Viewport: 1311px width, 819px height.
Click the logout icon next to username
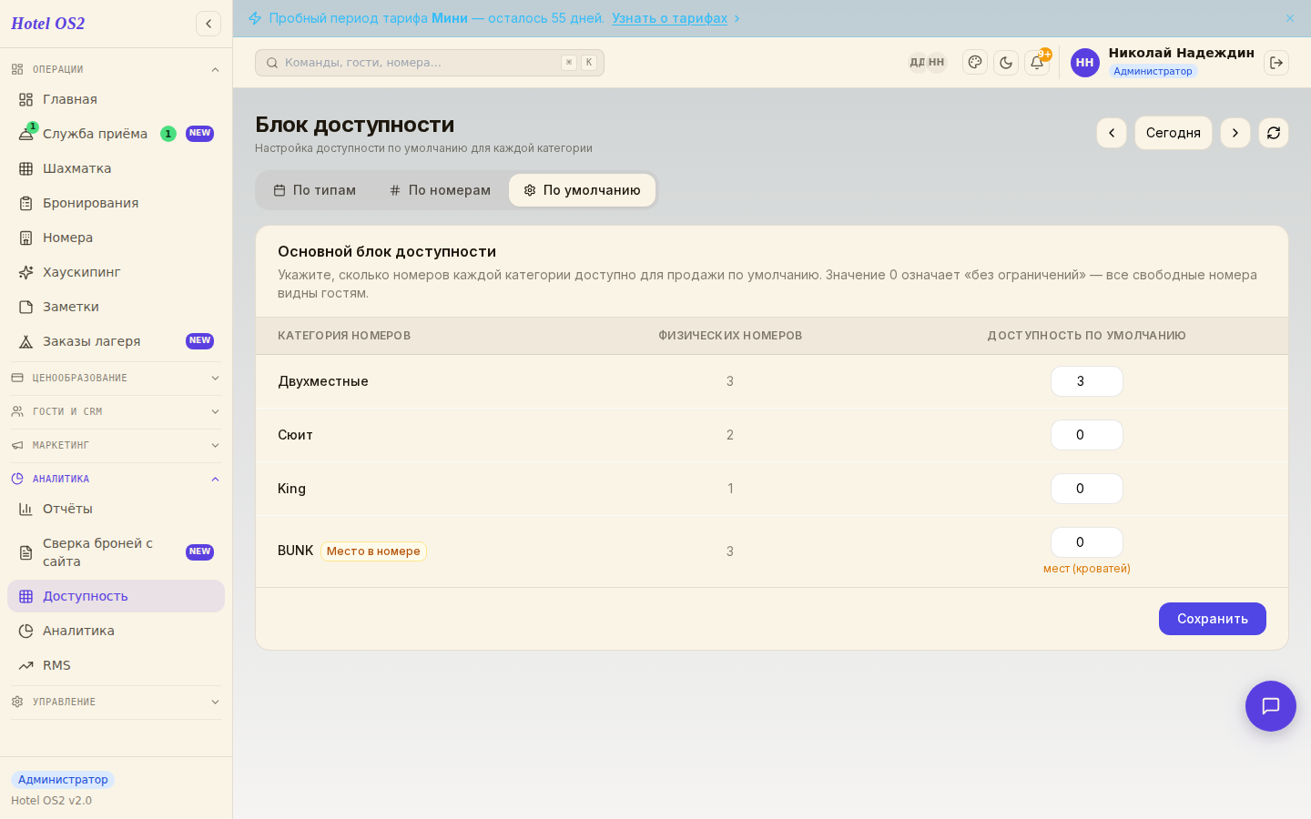pos(1276,63)
